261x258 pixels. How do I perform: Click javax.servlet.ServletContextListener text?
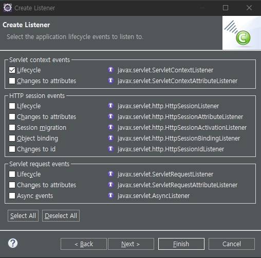[x=165, y=70]
